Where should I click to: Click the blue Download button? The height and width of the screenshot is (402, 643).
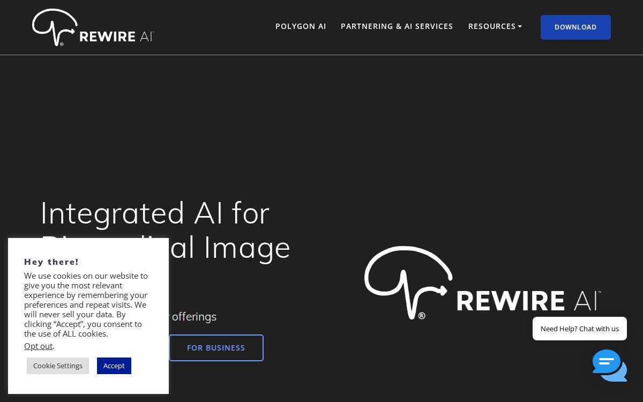(575, 27)
